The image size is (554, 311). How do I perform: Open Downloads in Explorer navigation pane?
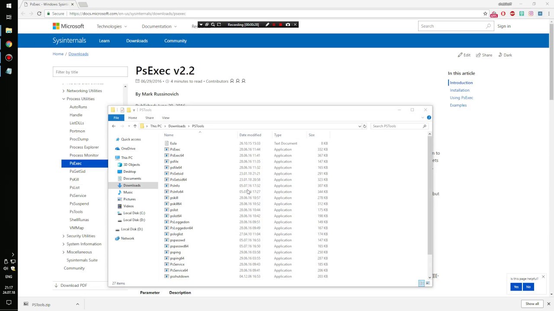tap(132, 185)
